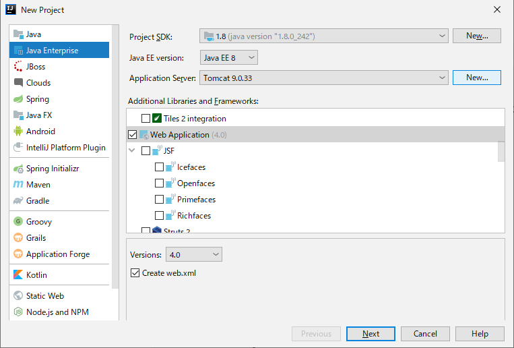Click the Gradle elephant icon
Image resolution: width=514 pixels, height=348 pixels.
pos(18,200)
